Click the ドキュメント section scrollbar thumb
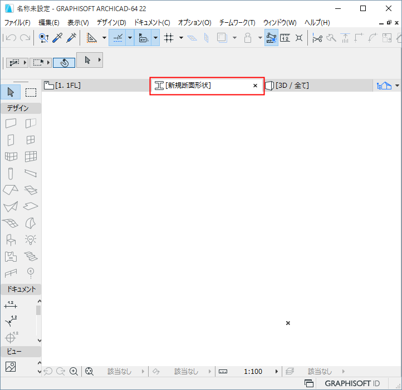Image resolution: width=402 pixels, height=390 pixels. point(38,310)
